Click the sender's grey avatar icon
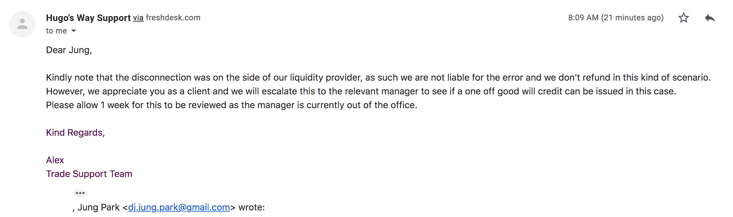The height and width of the screenshot is (217, 733). pyautogui.click(x=22, y=24)
